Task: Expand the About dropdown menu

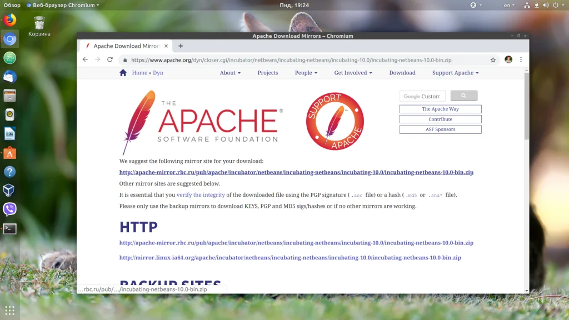Action: tap(230, 73)
